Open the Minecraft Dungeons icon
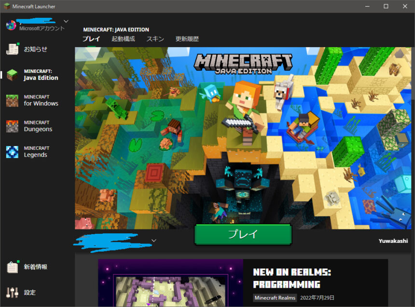Viewport: 415px width, 307px height. point(12,126)
